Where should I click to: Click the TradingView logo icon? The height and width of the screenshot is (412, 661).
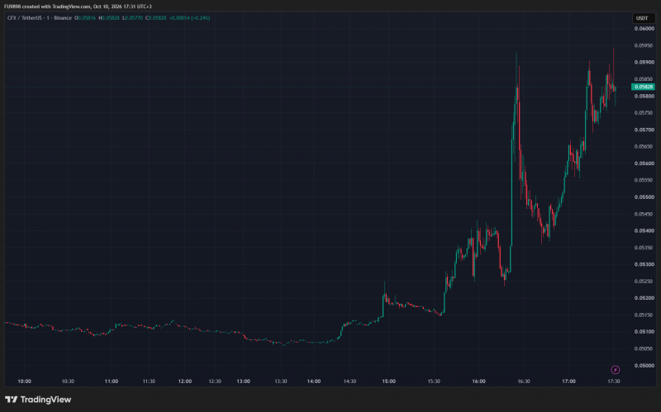[x=12, y=400]
